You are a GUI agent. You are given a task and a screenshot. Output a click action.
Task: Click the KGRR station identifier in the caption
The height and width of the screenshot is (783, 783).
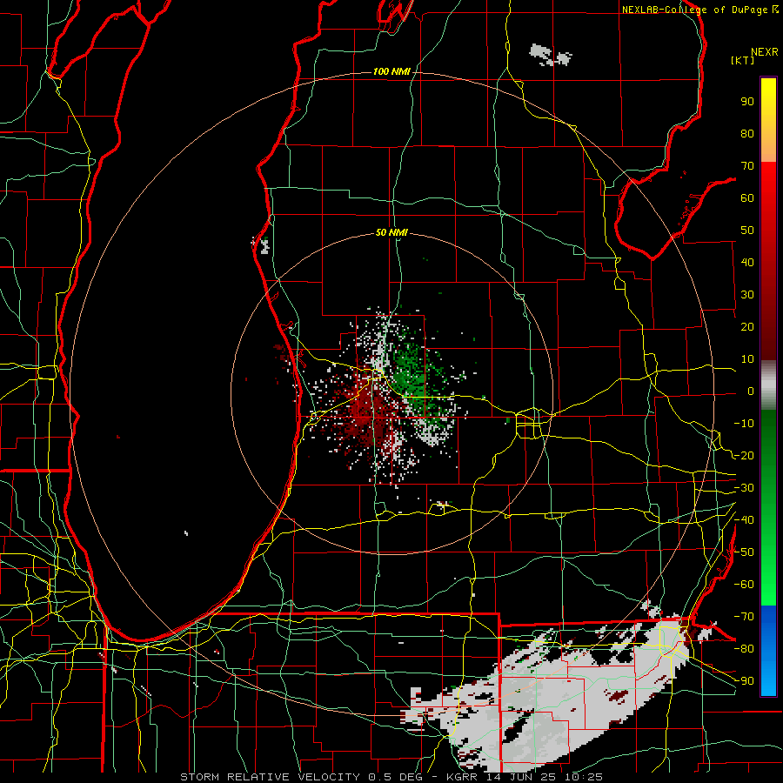461,777
